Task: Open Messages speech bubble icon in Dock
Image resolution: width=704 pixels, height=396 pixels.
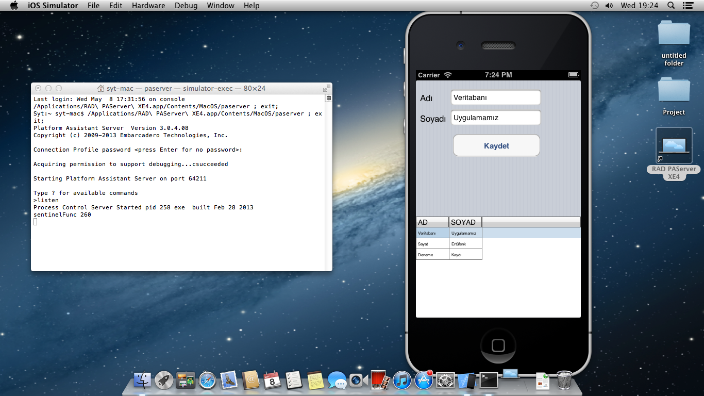Action: point(337,381)
